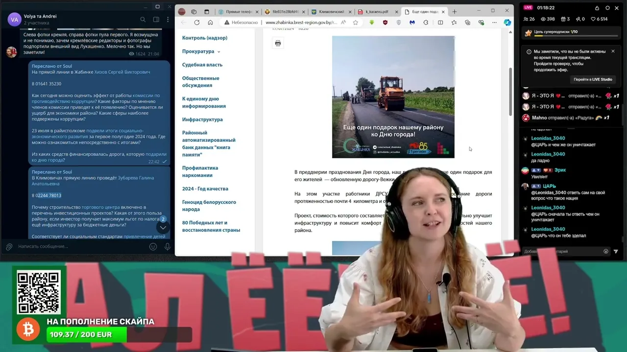Open the Malwarebytes M extension icon

[x=412, y=22]
